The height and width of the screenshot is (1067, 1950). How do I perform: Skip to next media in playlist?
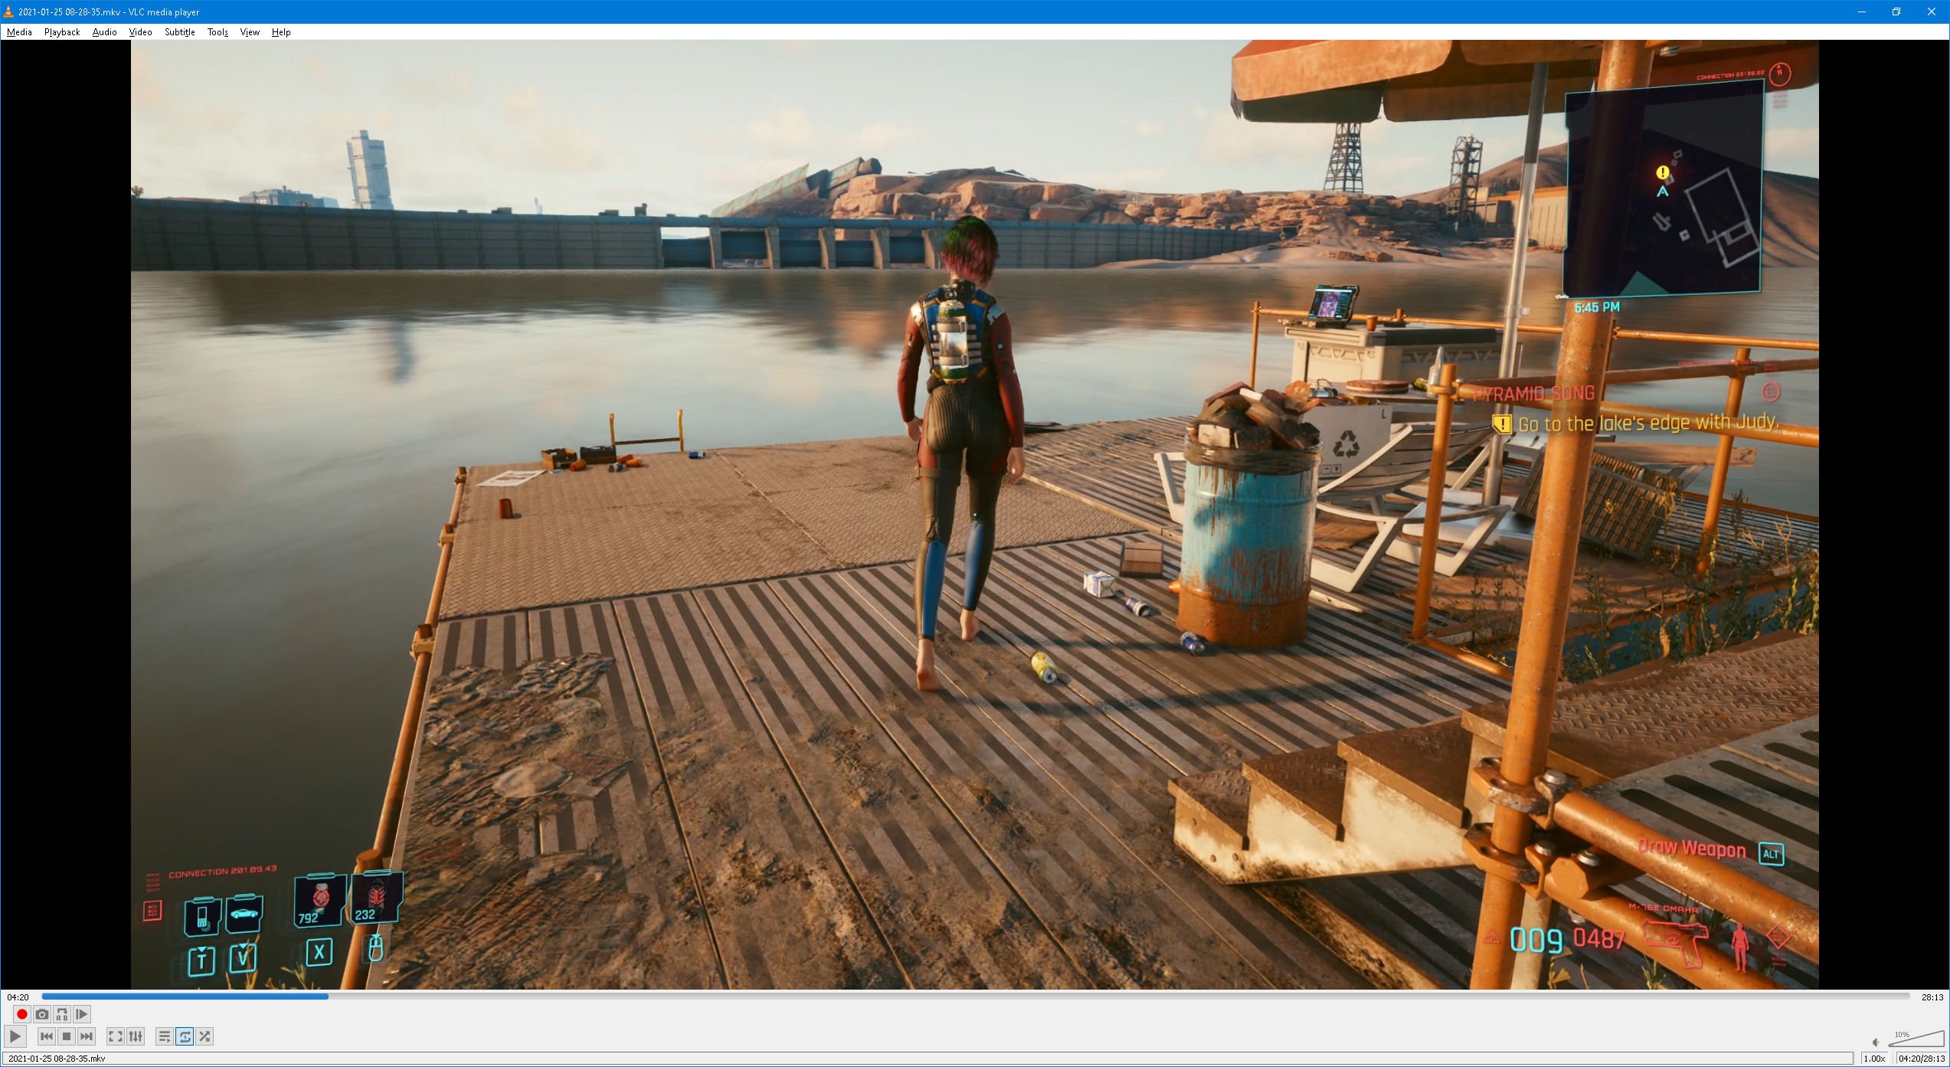pyautogui.click(x=87, y=1036)
